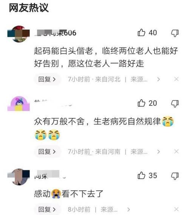Expand source arrow on 河北 comment
Screen dimensions: 189x215
(x=158, y=79)
